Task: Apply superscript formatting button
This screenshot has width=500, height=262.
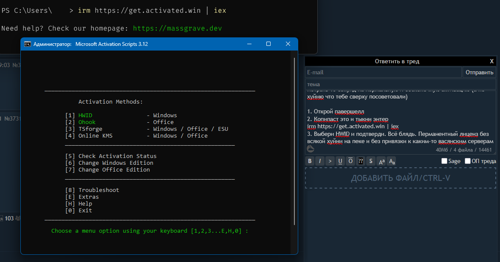Action: point(382,161)
